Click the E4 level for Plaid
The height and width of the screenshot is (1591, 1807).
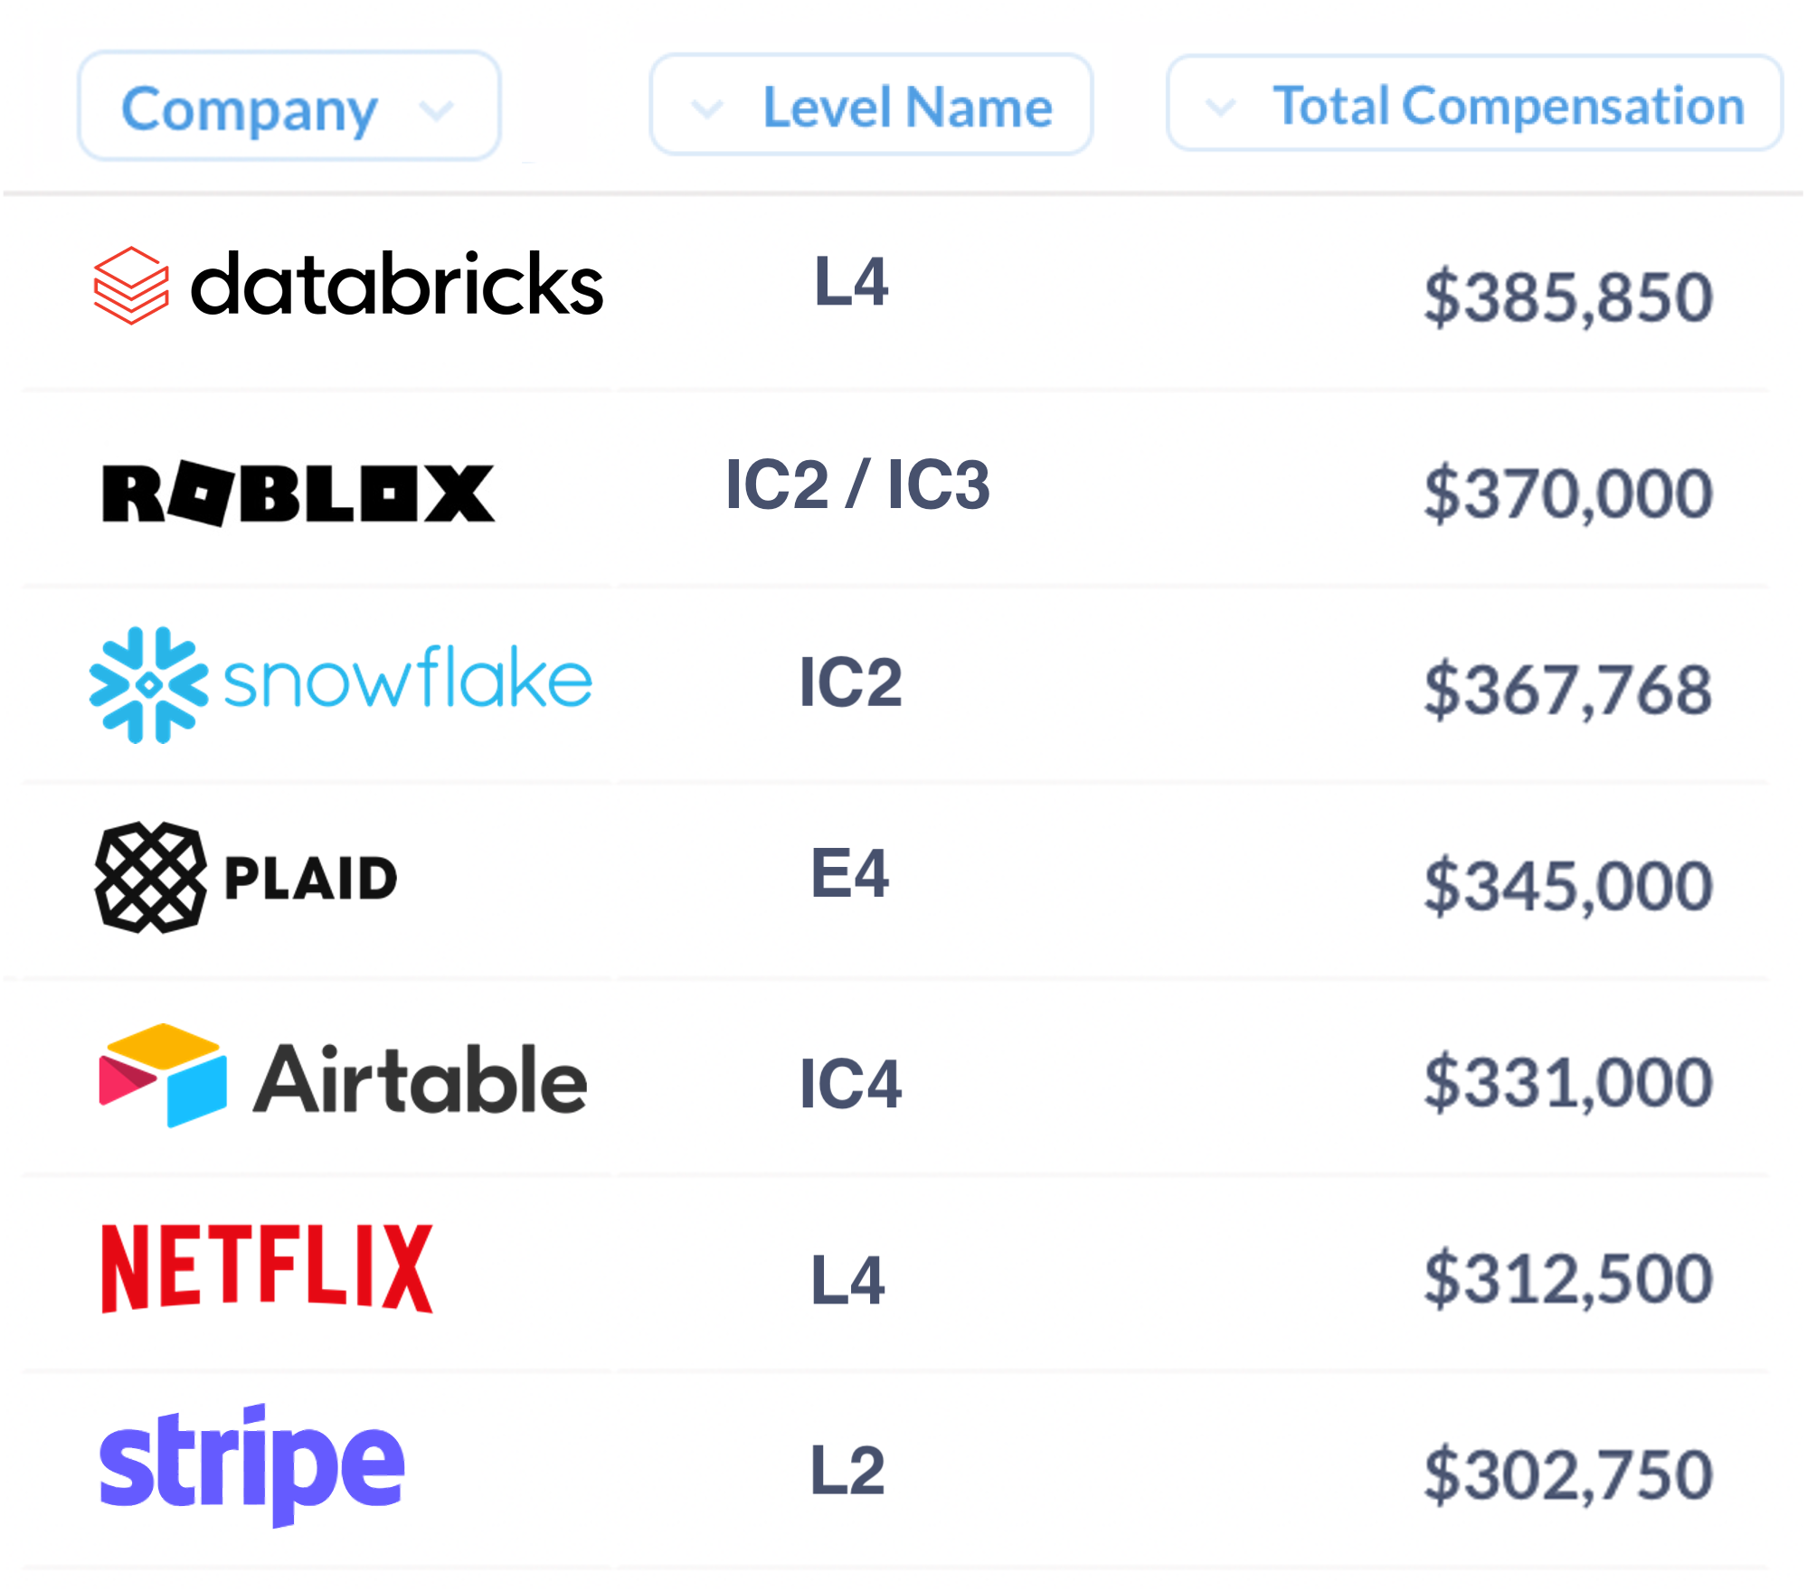(849, 873)
